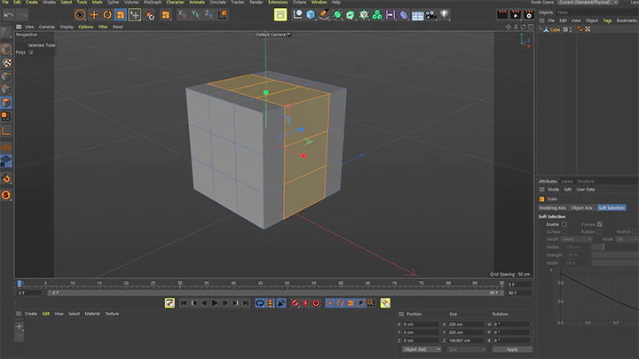Select the Cube object in Objects manager
This screenshot has width=639, height=359.
[x=555, y=30]
